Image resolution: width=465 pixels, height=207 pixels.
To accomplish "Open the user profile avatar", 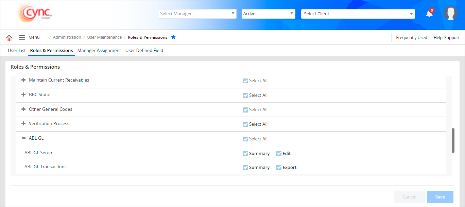I will coord(450,13).
